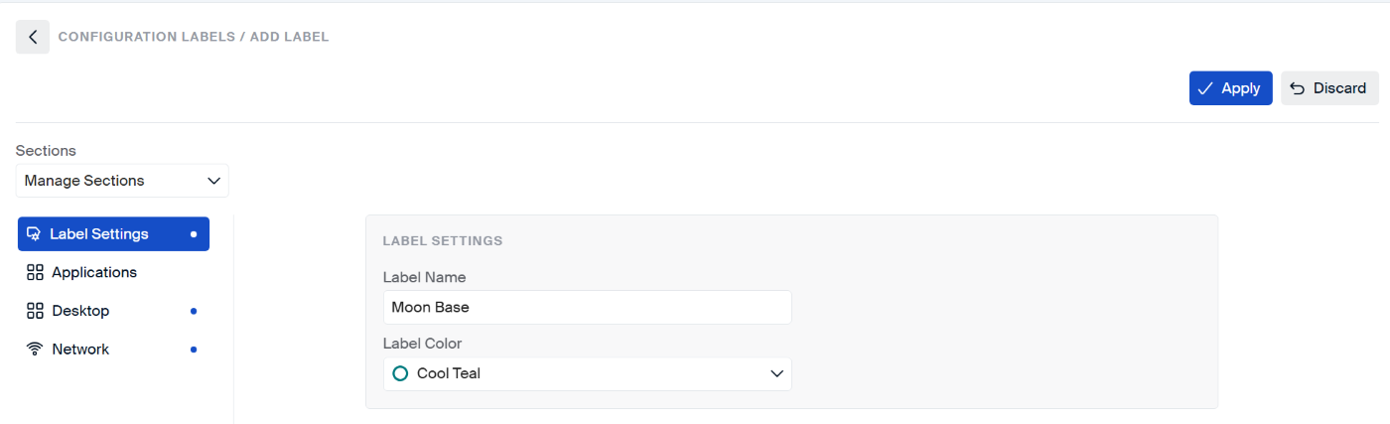Open the Cool Teal color selector

(x=586, y=374)
